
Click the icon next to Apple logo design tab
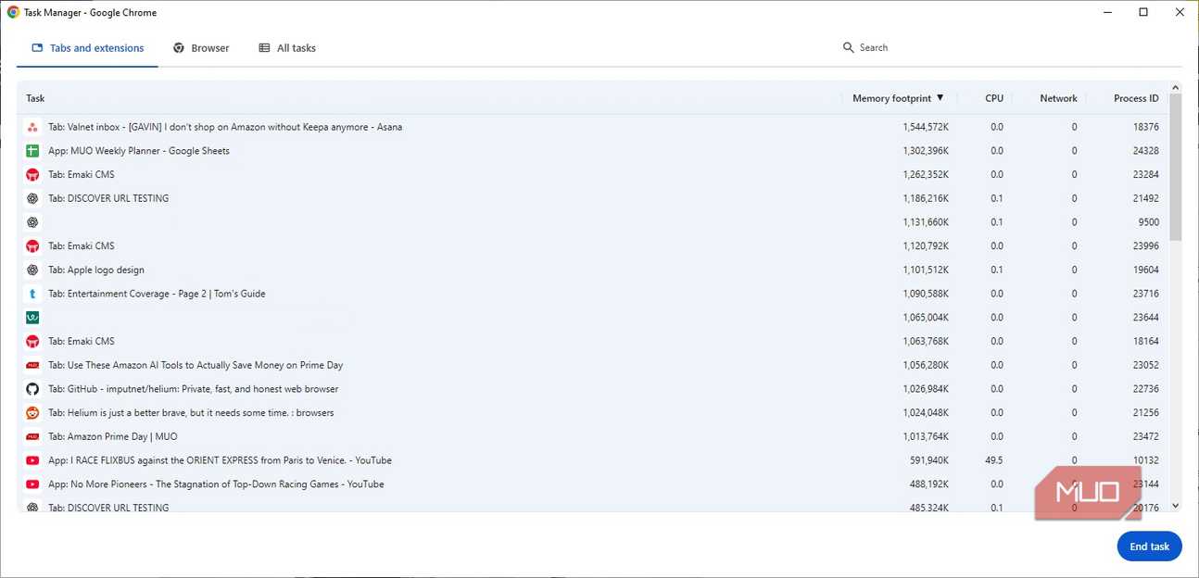click(x=32, y=270)
